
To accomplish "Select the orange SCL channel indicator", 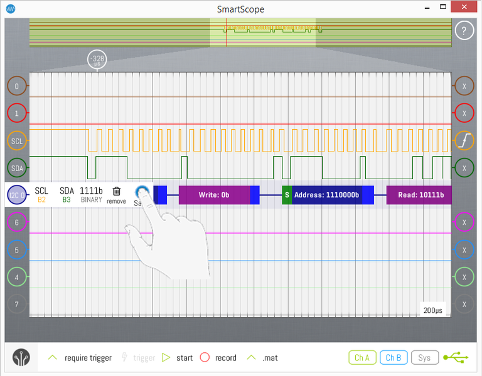I will coord(17,140).
